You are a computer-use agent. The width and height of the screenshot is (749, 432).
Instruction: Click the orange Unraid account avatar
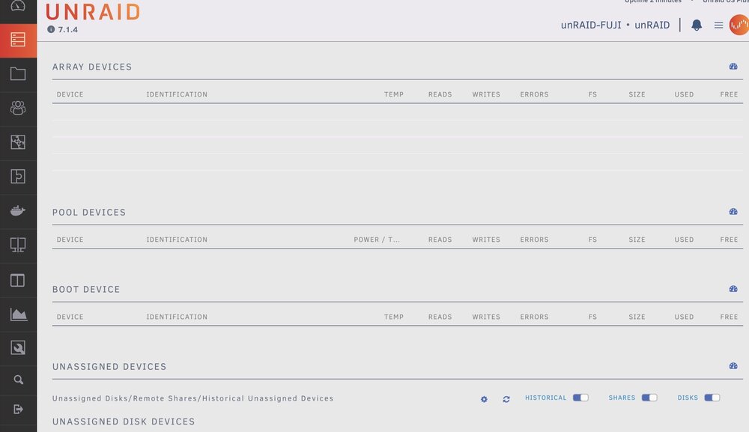pos(739,25)
